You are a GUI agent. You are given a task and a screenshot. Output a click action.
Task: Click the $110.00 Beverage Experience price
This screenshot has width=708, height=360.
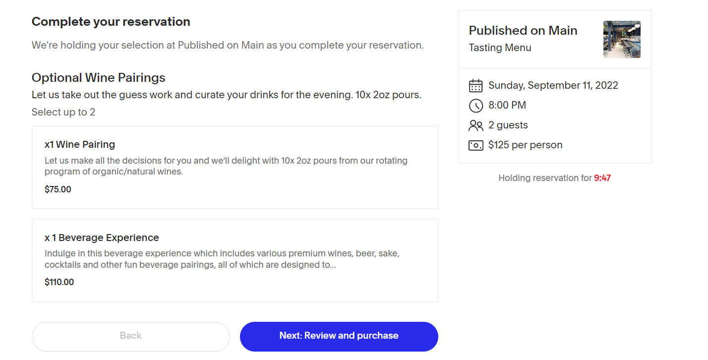pos(59,282)
